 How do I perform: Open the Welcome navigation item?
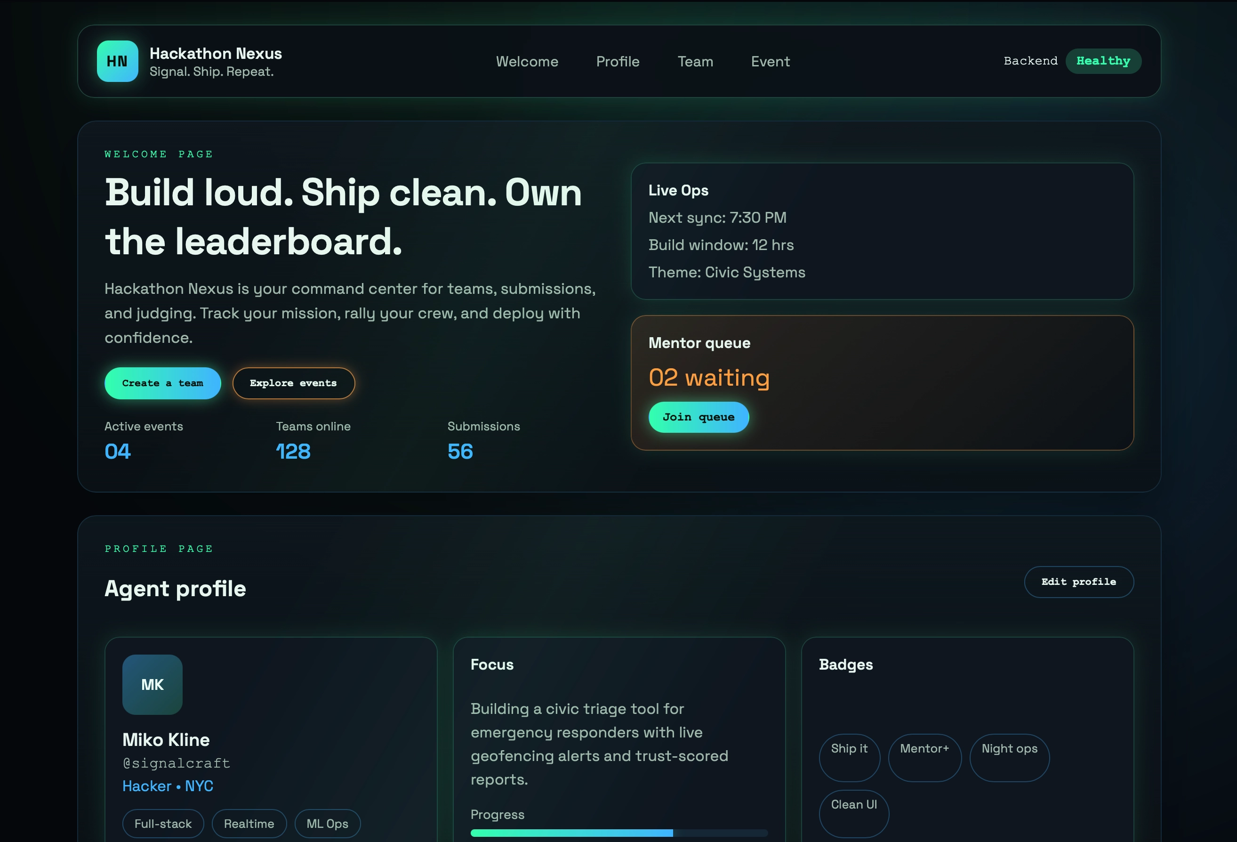coord(527,61)
